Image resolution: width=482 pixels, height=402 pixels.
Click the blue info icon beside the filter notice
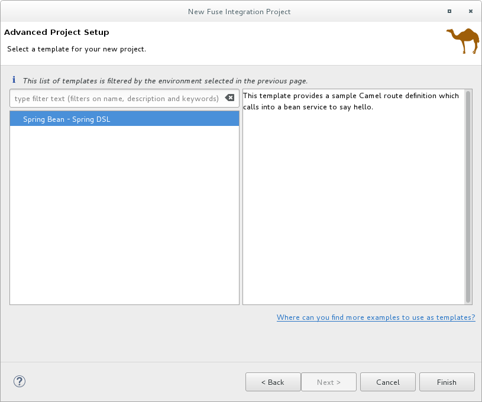pos(14,80)
